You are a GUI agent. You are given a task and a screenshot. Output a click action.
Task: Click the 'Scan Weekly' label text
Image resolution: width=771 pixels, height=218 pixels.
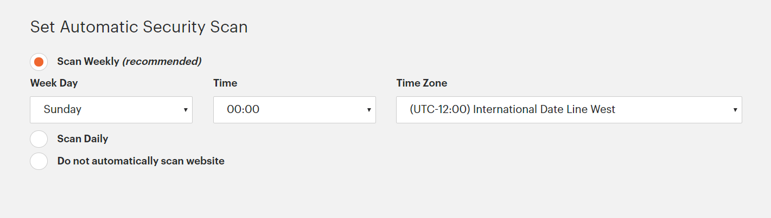coord(88,62)
